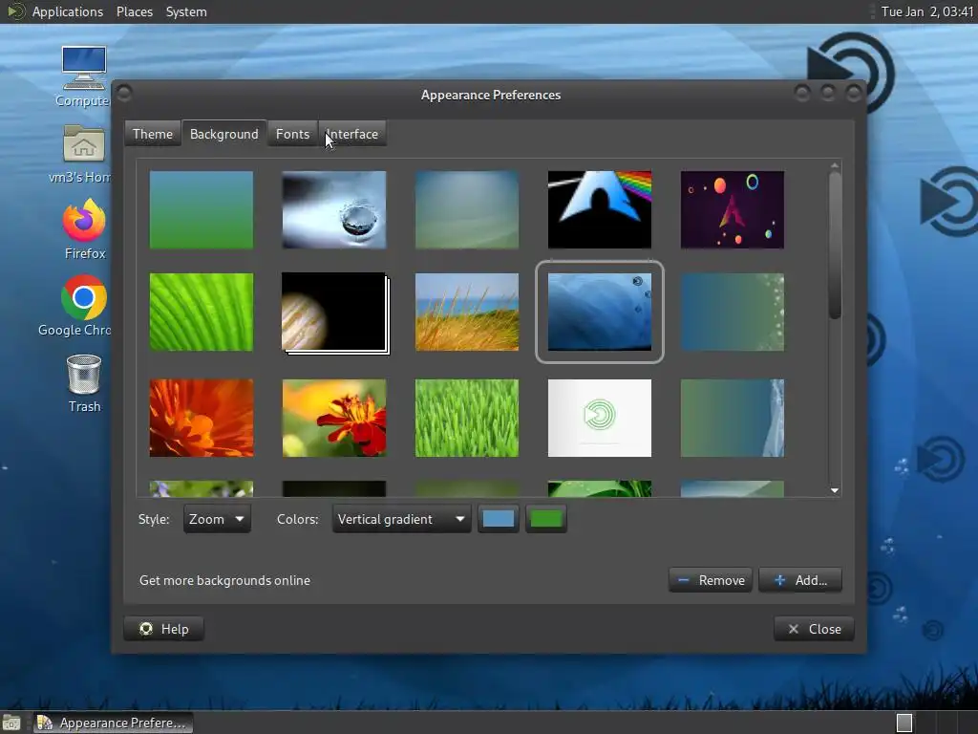This screenshot has width=978, height=734.
Task: Open the green secondary color swatch
Action: [x=545, y=519]
